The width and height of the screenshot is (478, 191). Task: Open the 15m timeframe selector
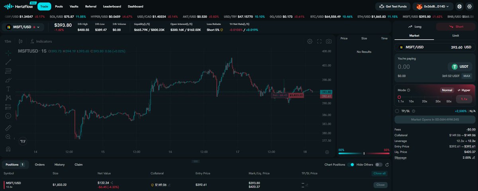pos(8,41)
